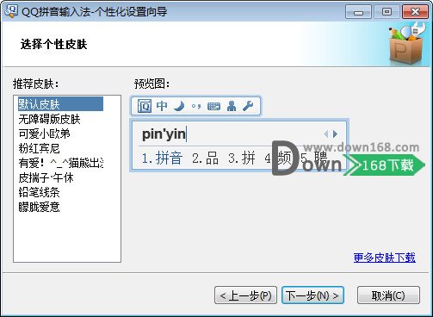The image size is (433, 317).
Task: Choose the 粉红宾尼 skin
Action: tap(60, 148)
